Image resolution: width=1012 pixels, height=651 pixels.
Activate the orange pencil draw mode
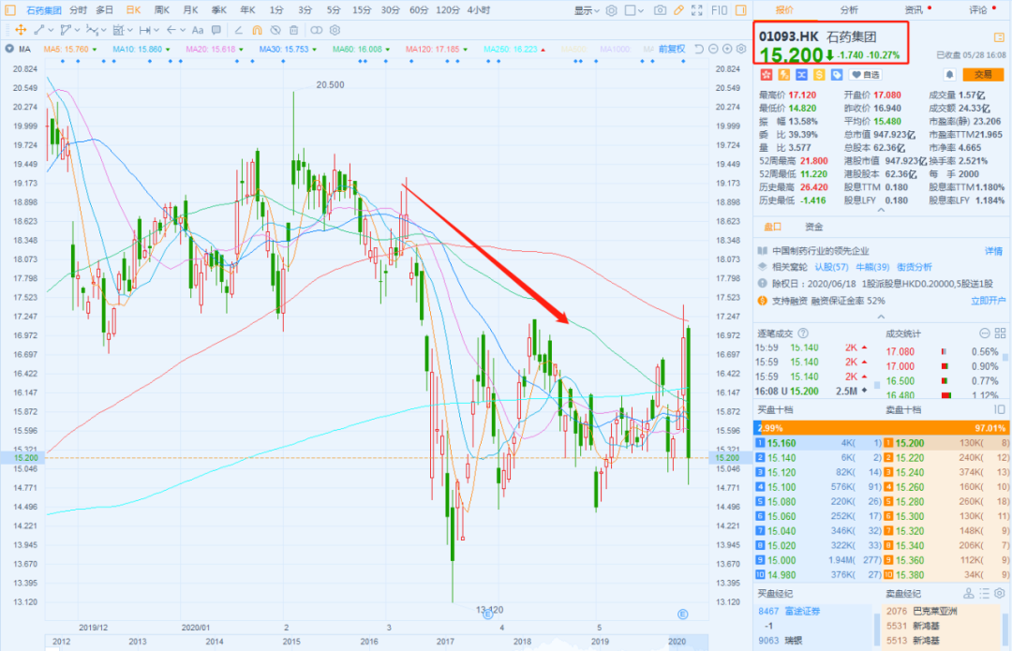678,10
